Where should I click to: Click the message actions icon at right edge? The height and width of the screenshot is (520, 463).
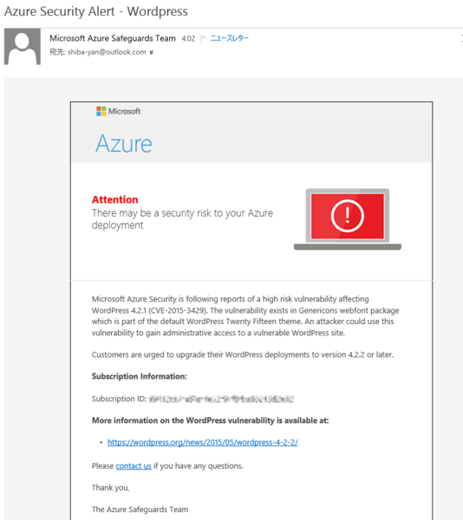tap(461, 38)
